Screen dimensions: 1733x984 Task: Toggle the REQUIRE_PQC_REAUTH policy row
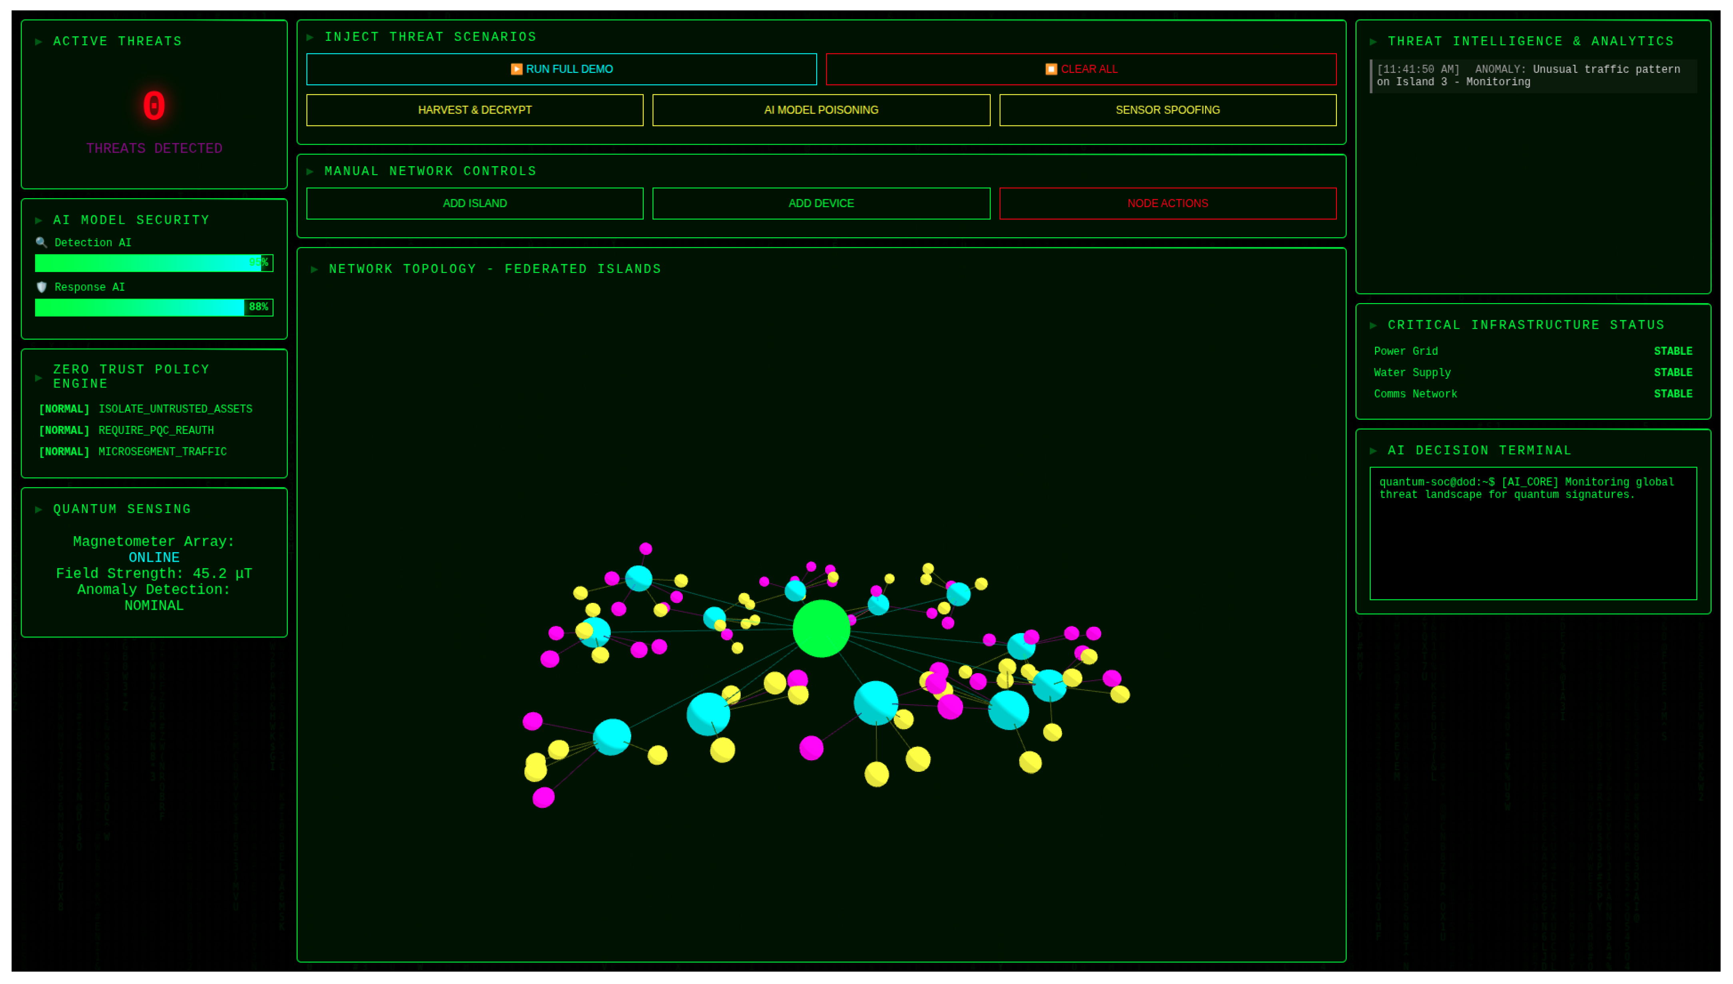coord(126,431)
